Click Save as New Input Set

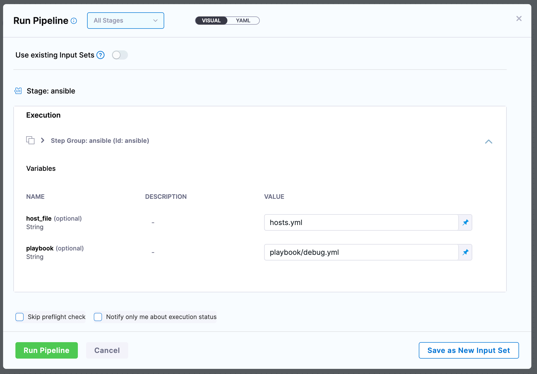point(468,350)
